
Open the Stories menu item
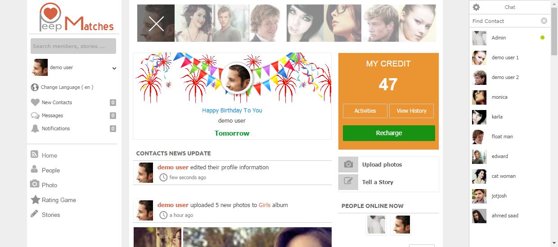[50, 215]
